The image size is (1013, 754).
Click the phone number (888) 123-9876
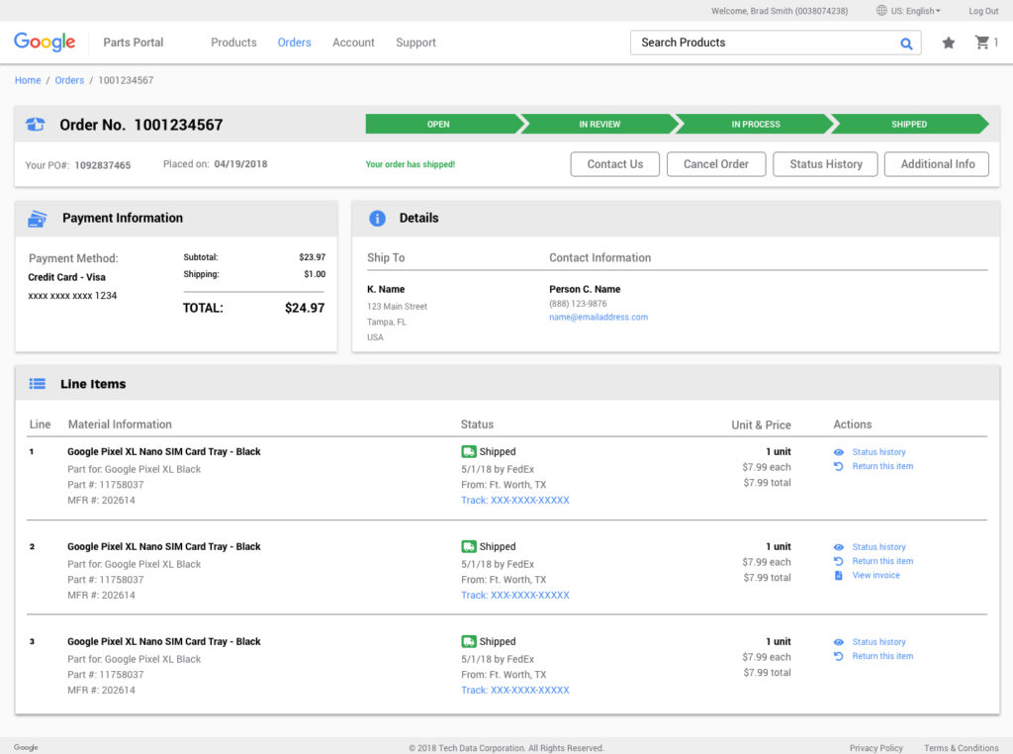pyautogui.click(x=578, y=304)
